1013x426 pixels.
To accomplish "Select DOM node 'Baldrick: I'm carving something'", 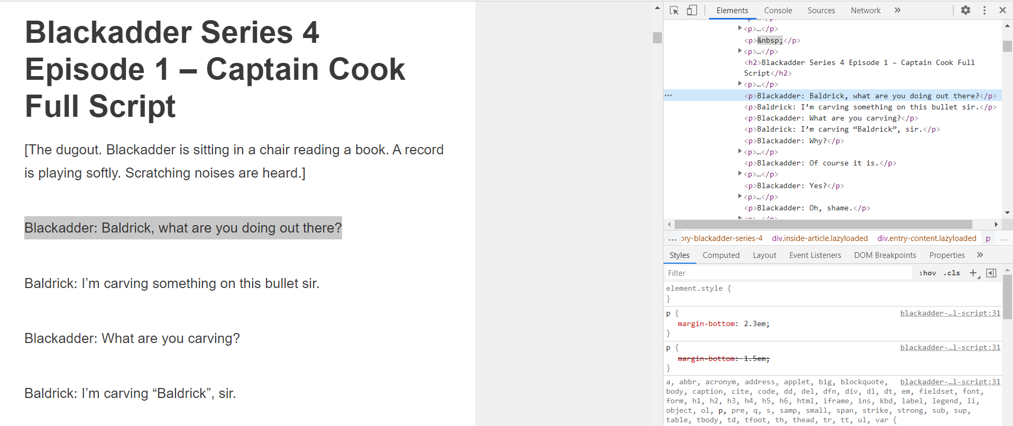I will coord(870,107).
